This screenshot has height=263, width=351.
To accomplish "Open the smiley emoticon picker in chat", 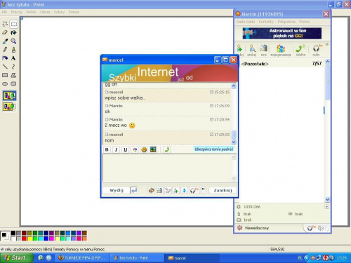I will [x=144, y=149].
